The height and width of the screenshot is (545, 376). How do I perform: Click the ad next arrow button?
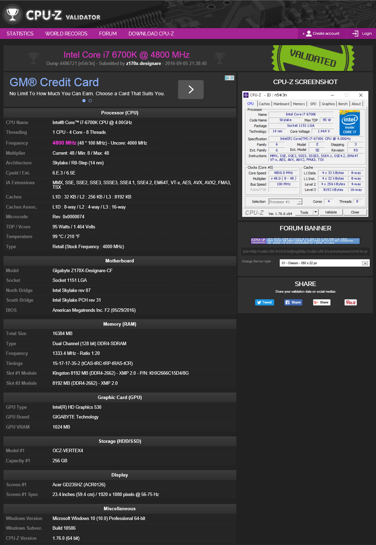[191, 90]
